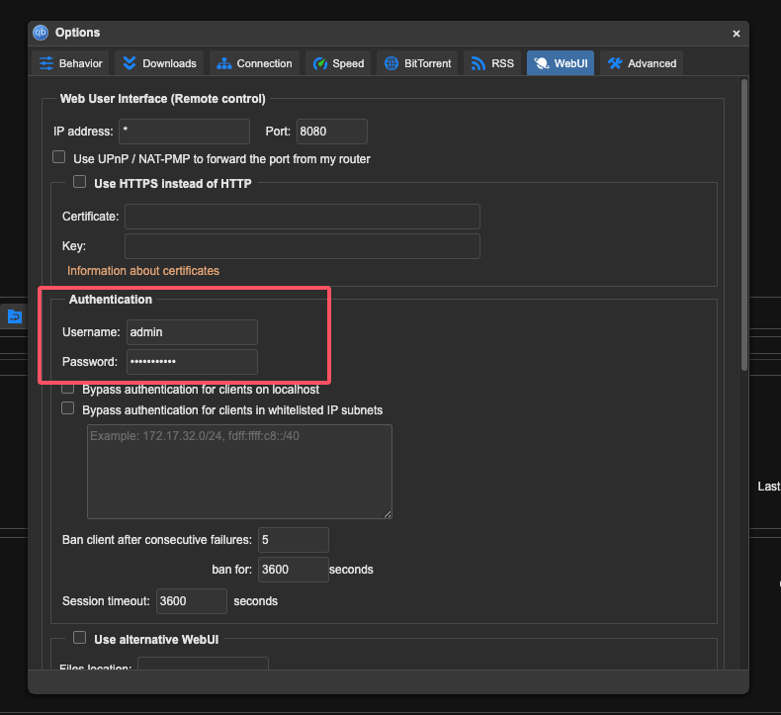Click the blue folder icon behind the dialog
Viewport: 781px width, 715px height.
point(15,316)
